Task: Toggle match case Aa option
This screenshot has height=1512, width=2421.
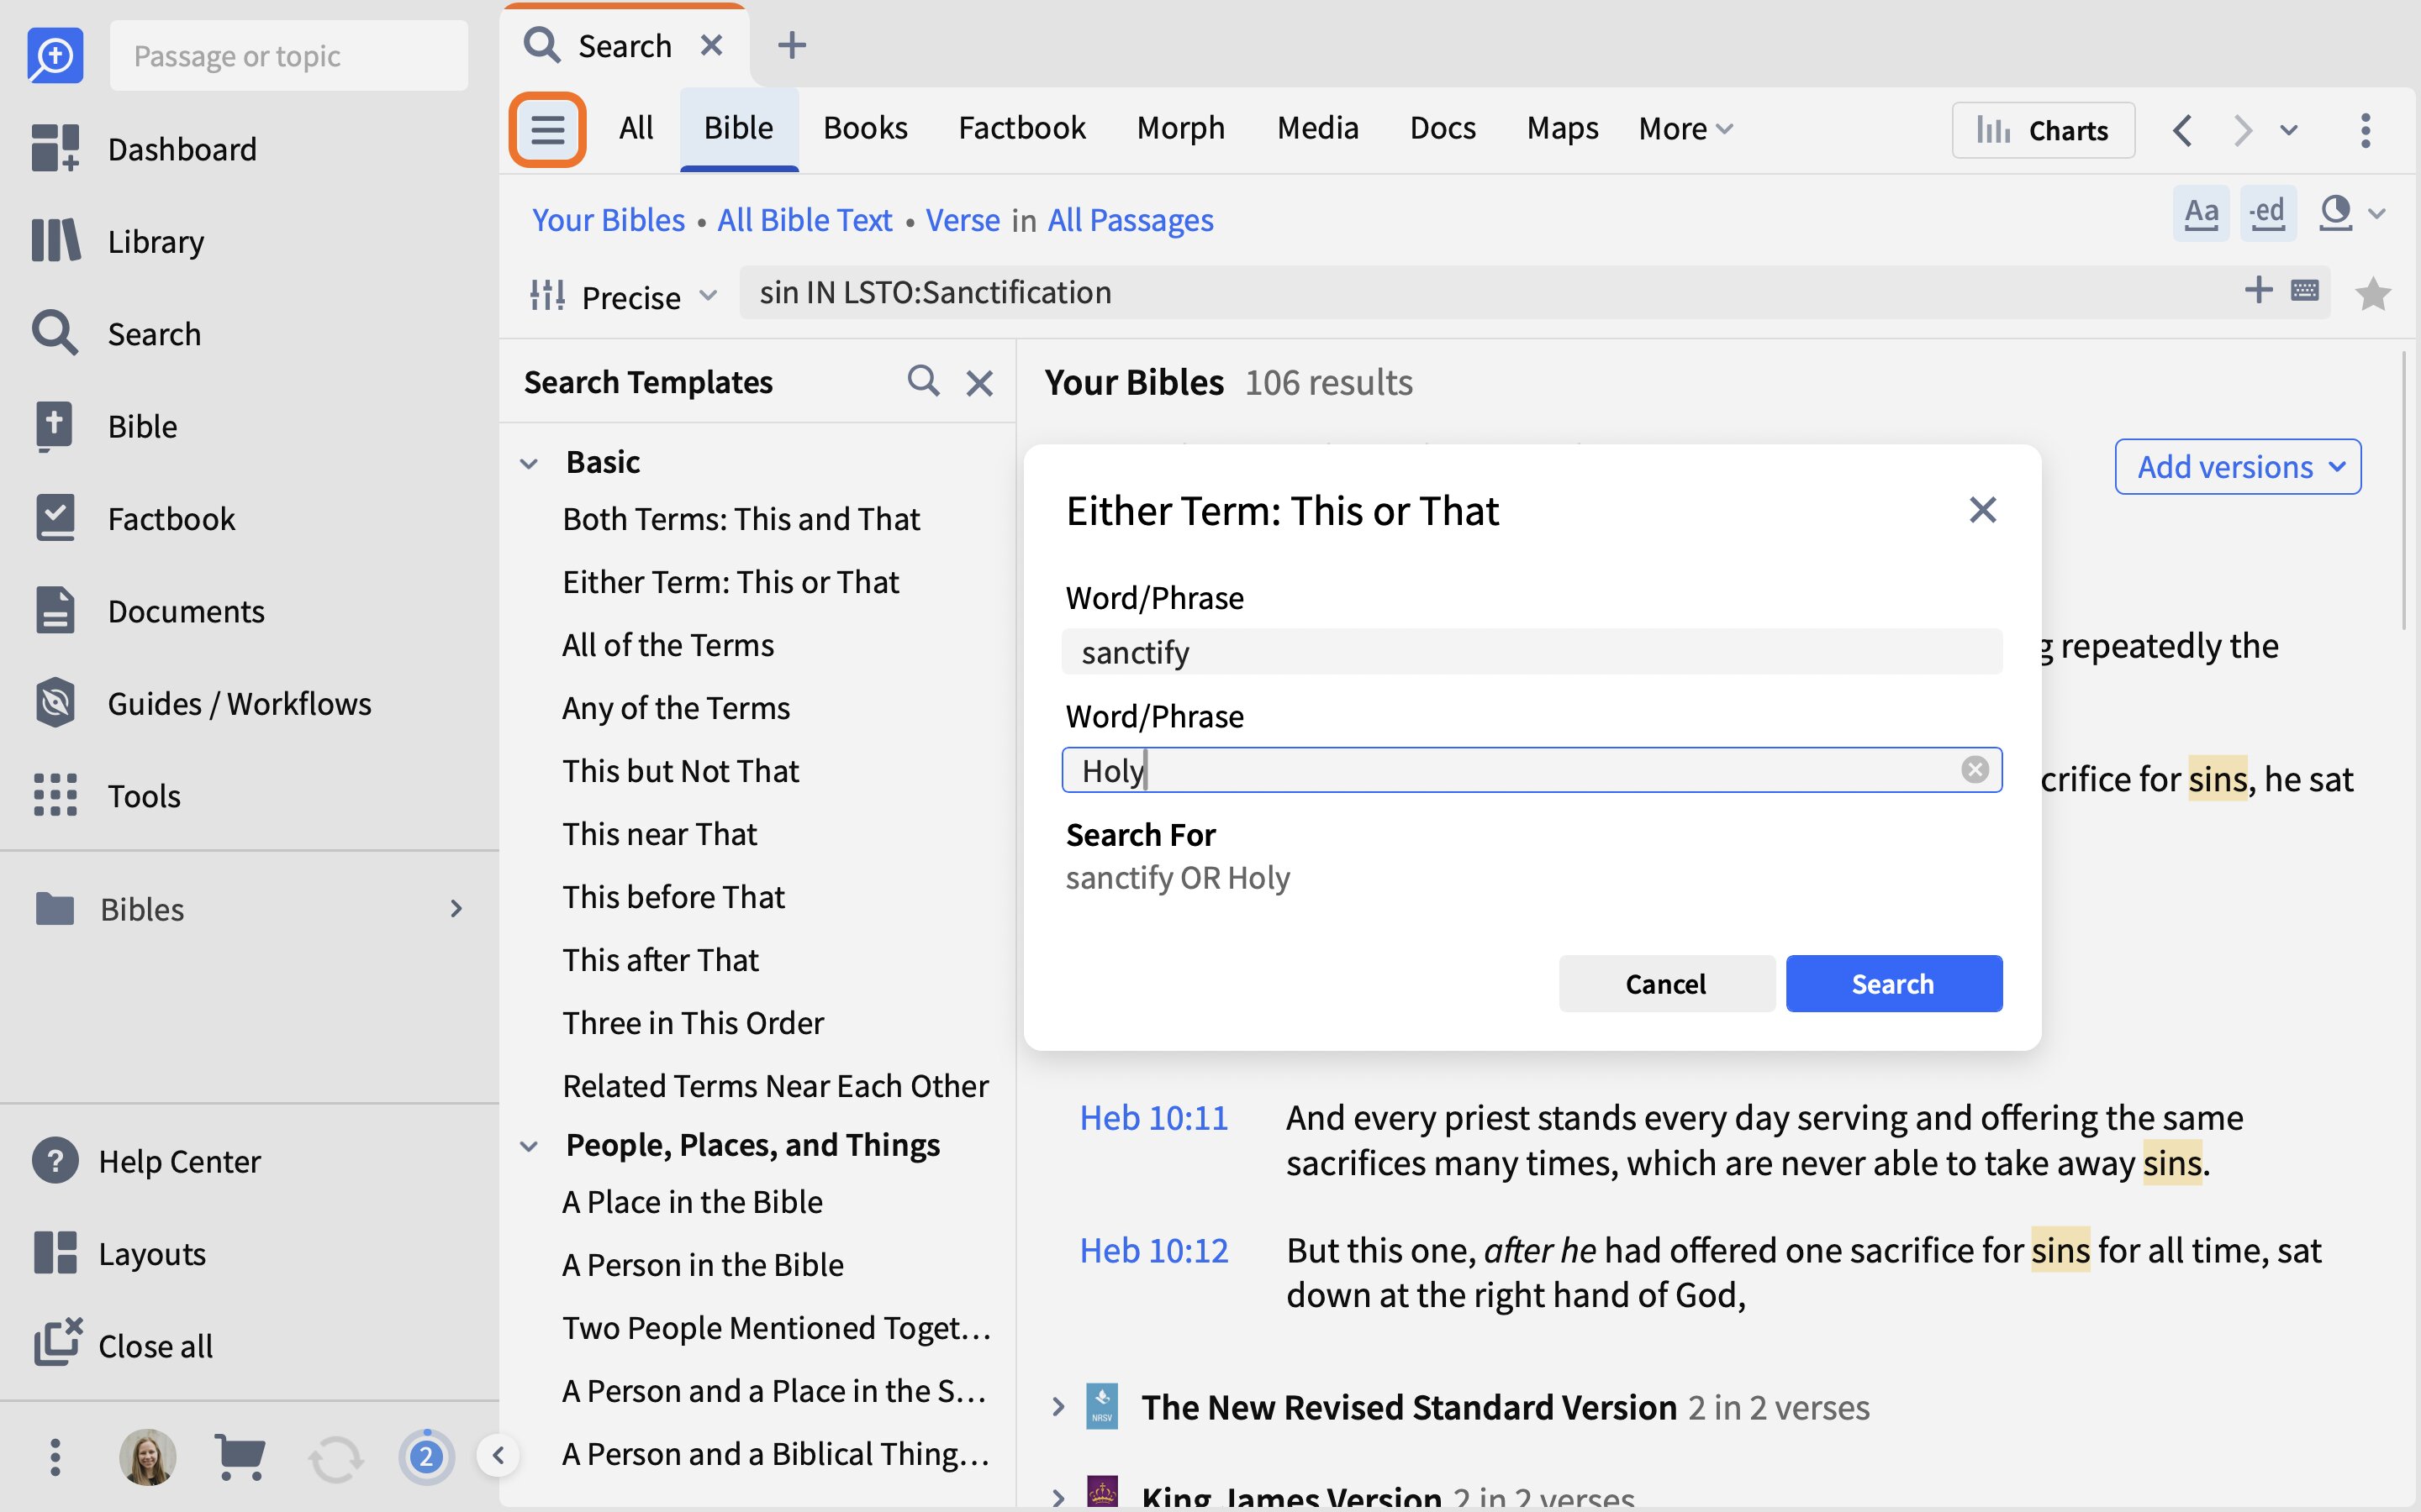Action: [2201, 213]
